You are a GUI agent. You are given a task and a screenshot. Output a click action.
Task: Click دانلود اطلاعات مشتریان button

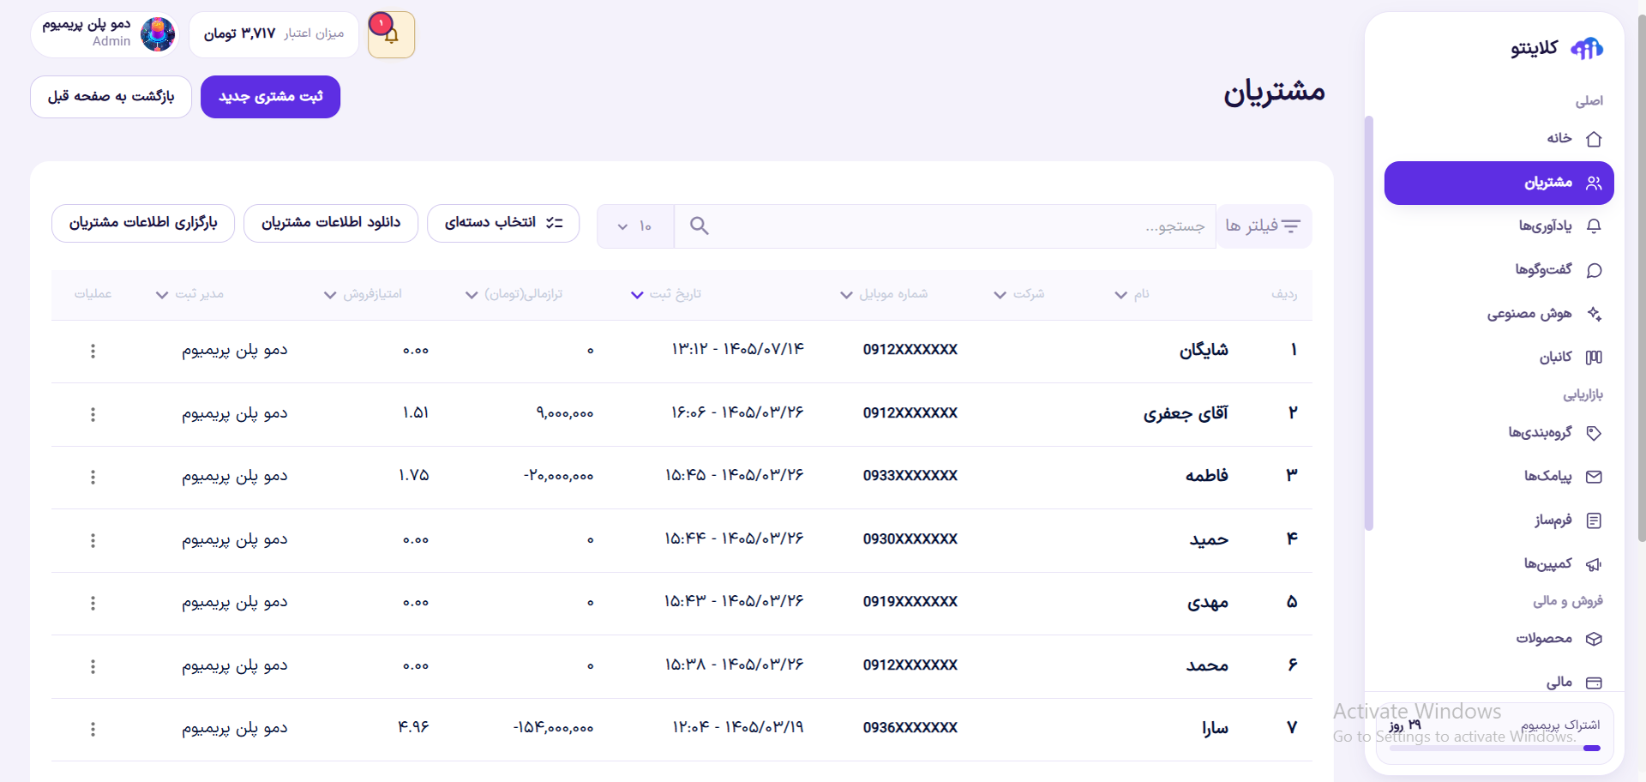pyautogui.click(x=331, y=223)
